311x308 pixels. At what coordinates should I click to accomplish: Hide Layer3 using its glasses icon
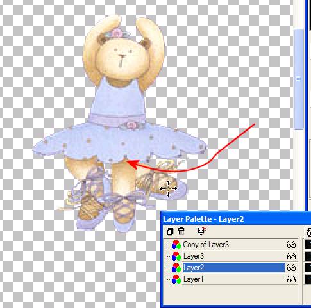(291, 256)
